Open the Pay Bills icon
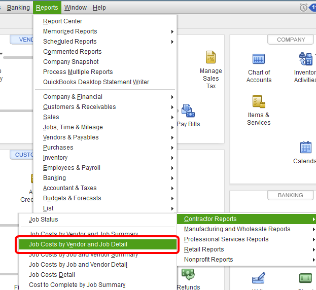 [x=188, y=111]
